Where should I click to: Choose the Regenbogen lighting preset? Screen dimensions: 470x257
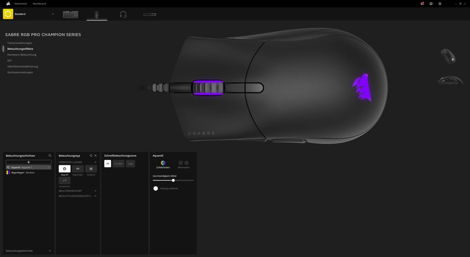click(78, 169)
